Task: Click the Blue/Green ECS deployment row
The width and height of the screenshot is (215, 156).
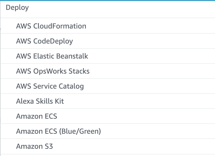Action: (x=58, y=131)
